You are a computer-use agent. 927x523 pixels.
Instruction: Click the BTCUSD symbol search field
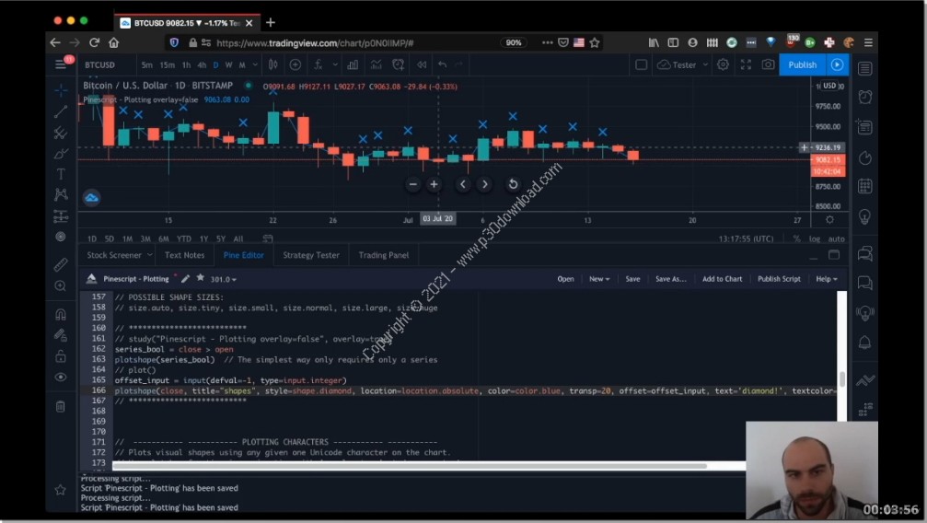click(100, 64)
